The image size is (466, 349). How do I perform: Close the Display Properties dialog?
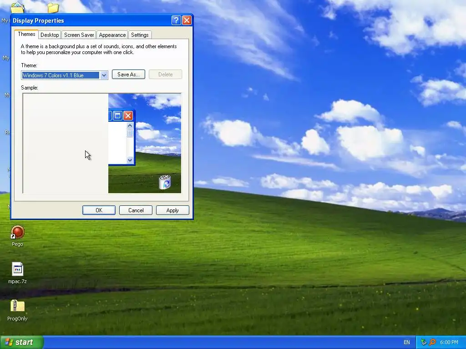pos(187,20)
